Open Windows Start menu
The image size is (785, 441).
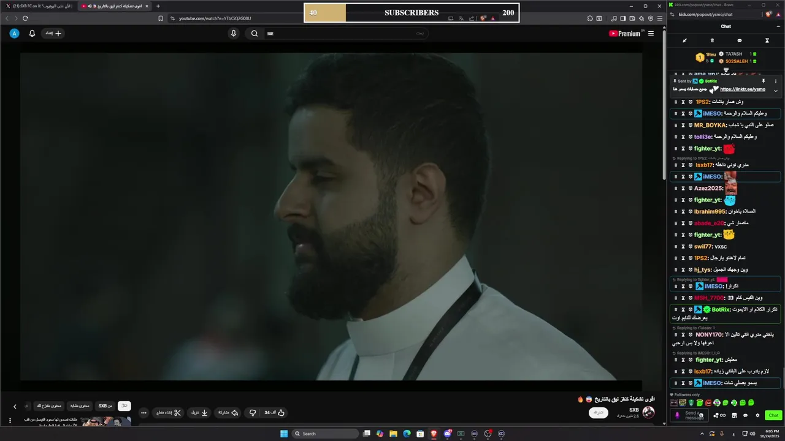(284, 434)
